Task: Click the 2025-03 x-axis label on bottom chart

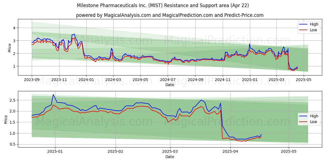Action: click(170, 152)
